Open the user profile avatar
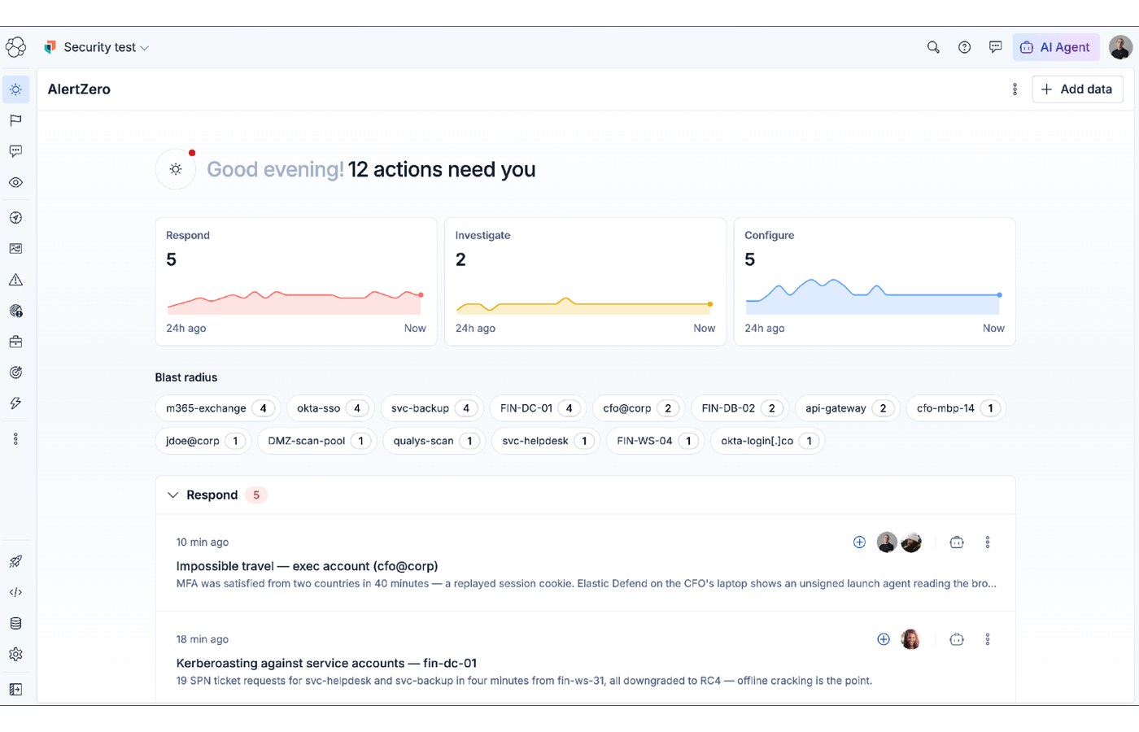 tap(1120, 47)
